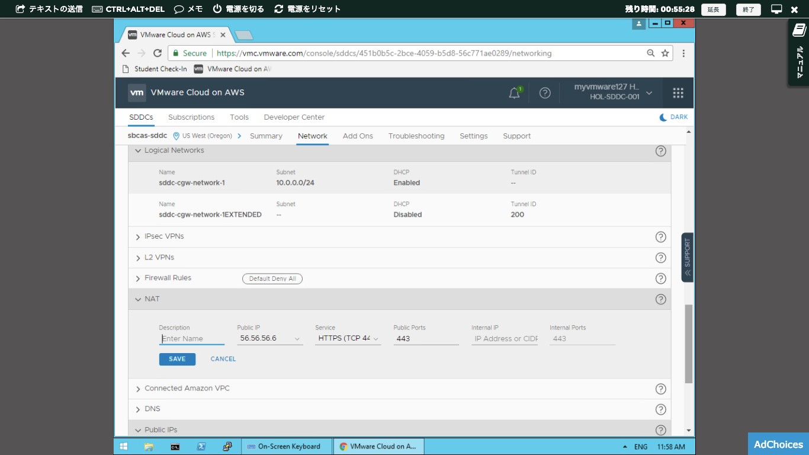
Task: Open help for Connected Amazon VPC section
Action: [661, 389]
